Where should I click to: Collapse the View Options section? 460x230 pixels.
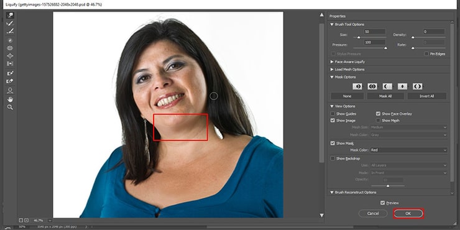[332, 106]
